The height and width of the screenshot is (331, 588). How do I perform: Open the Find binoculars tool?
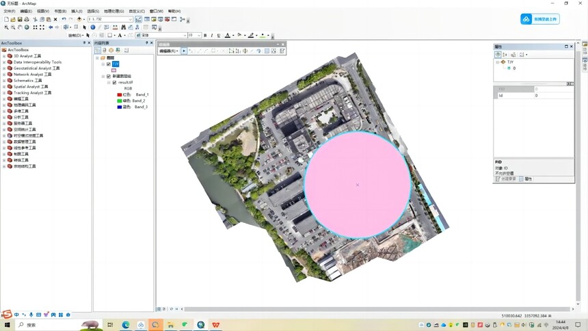pyautogui.click(x=123, y=27)
